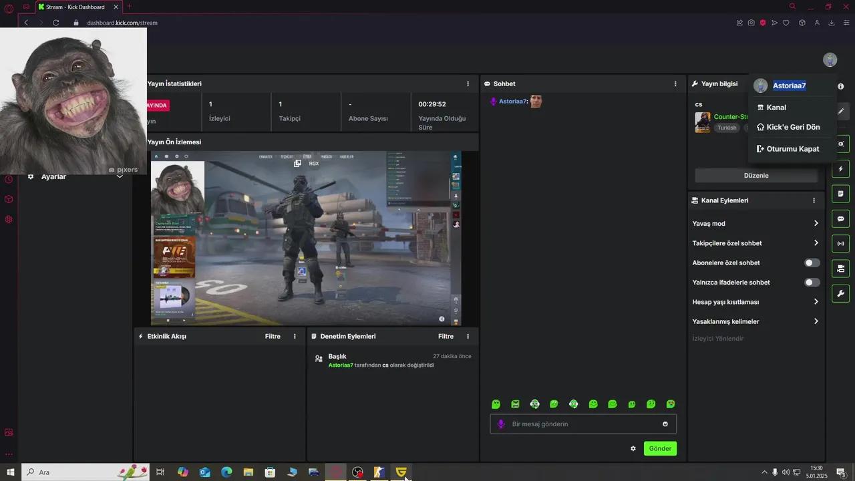Click the pencil edit icon in right sidebar
The width and height of the screenshot is (855, 481).
(x=841, y=112)
